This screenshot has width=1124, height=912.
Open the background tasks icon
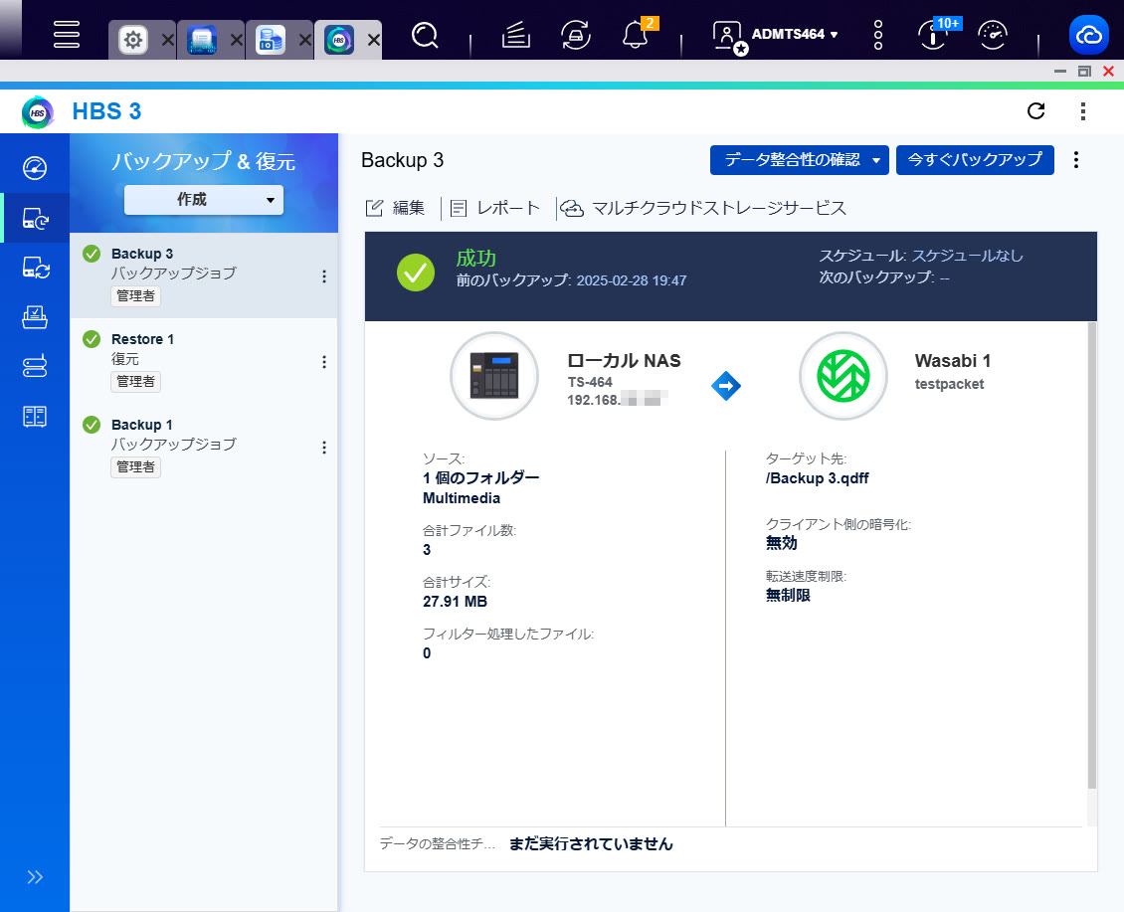point(515,35)
